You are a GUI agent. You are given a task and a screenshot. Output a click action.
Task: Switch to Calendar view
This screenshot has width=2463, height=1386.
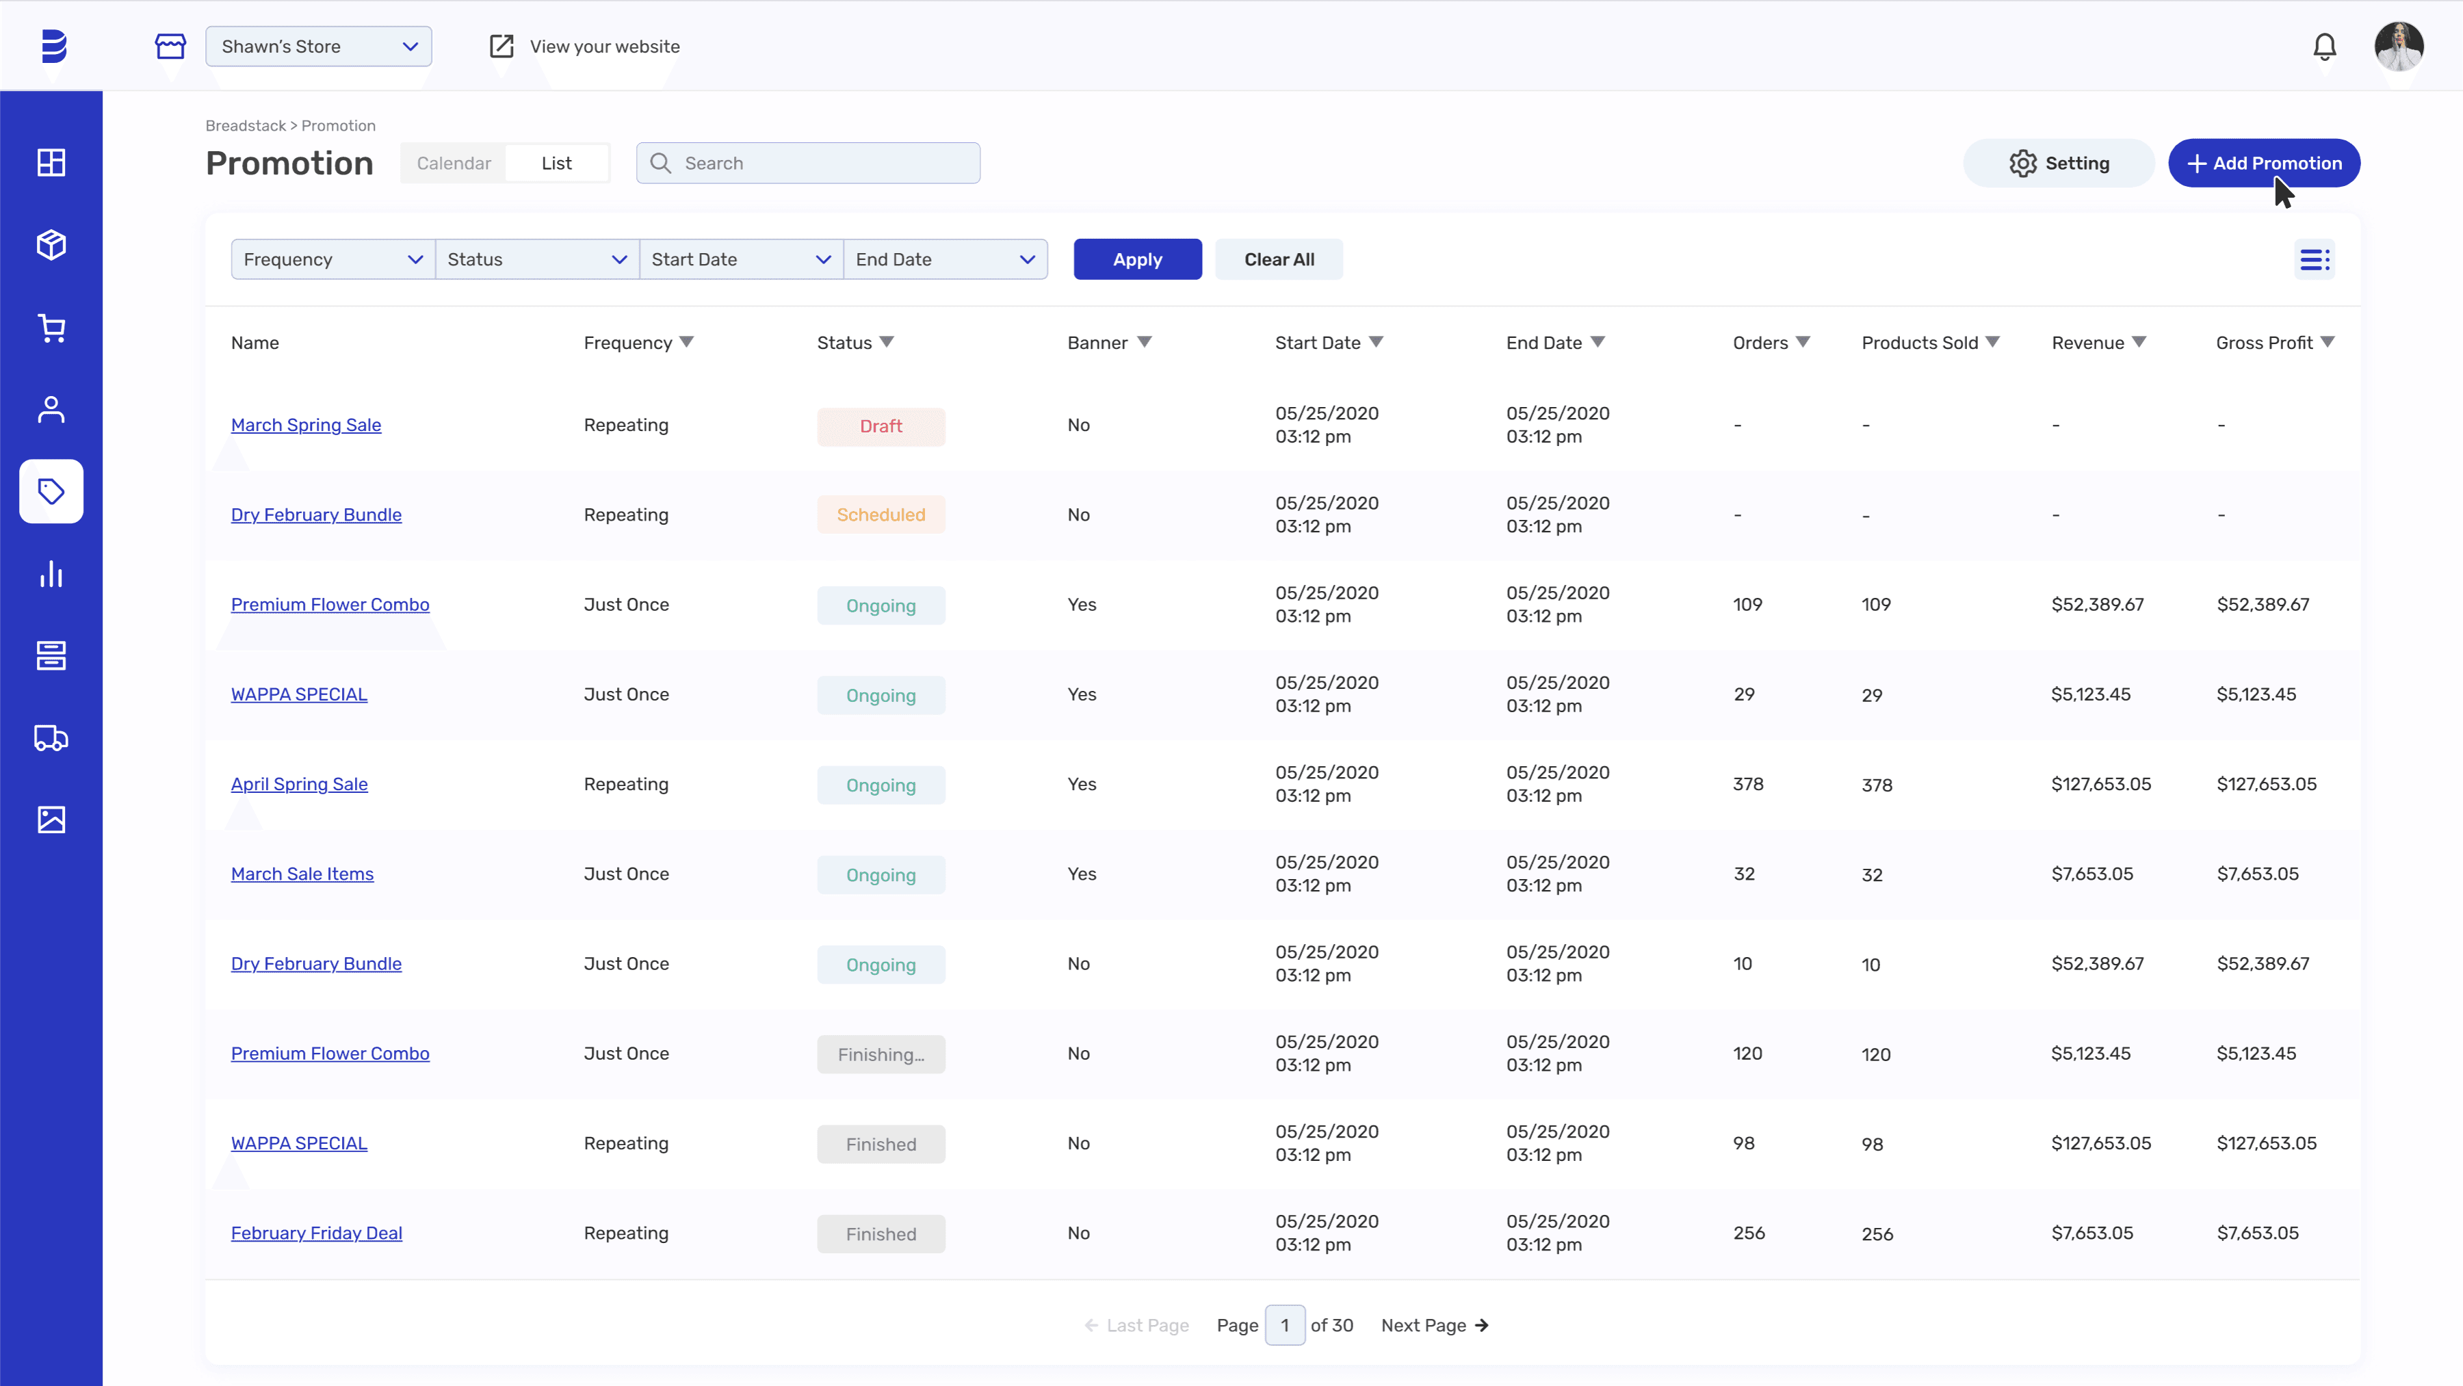click(453, 164)
